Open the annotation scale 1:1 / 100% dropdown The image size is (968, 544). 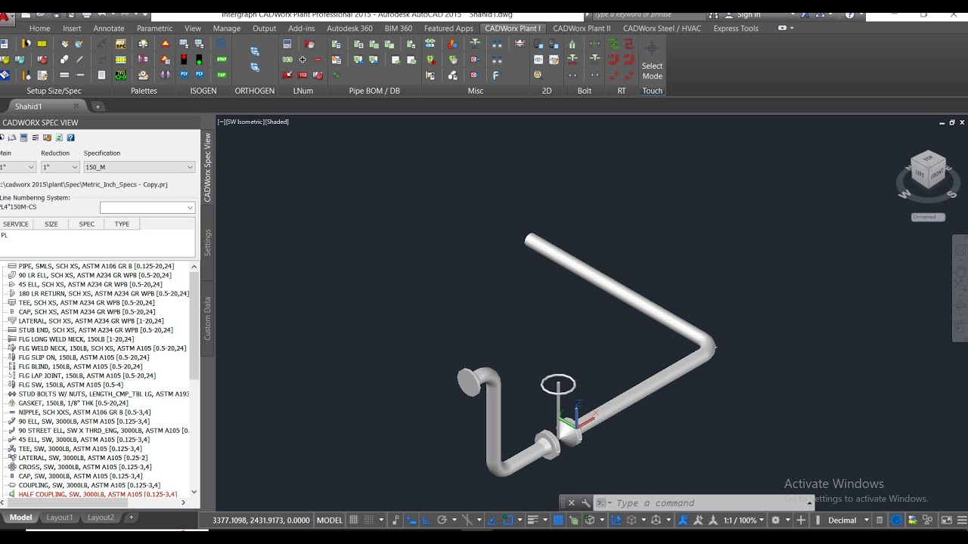[x=746, y=520]
